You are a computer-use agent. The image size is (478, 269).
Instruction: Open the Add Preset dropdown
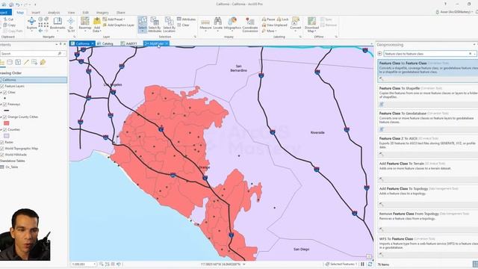(x=114, y=19)
